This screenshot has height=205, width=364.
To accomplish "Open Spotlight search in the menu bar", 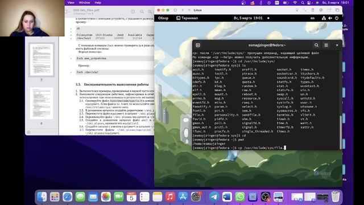I will [303, 3].
